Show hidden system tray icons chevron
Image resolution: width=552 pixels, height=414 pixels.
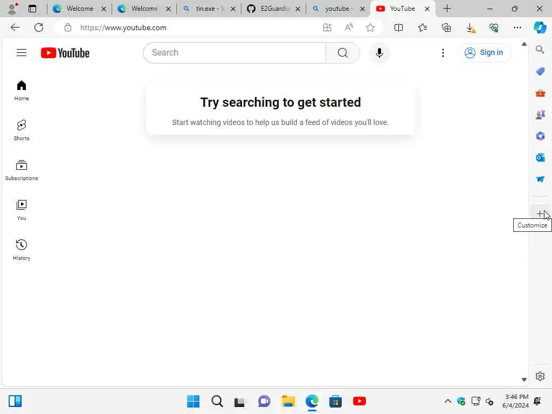coord(448,401)
